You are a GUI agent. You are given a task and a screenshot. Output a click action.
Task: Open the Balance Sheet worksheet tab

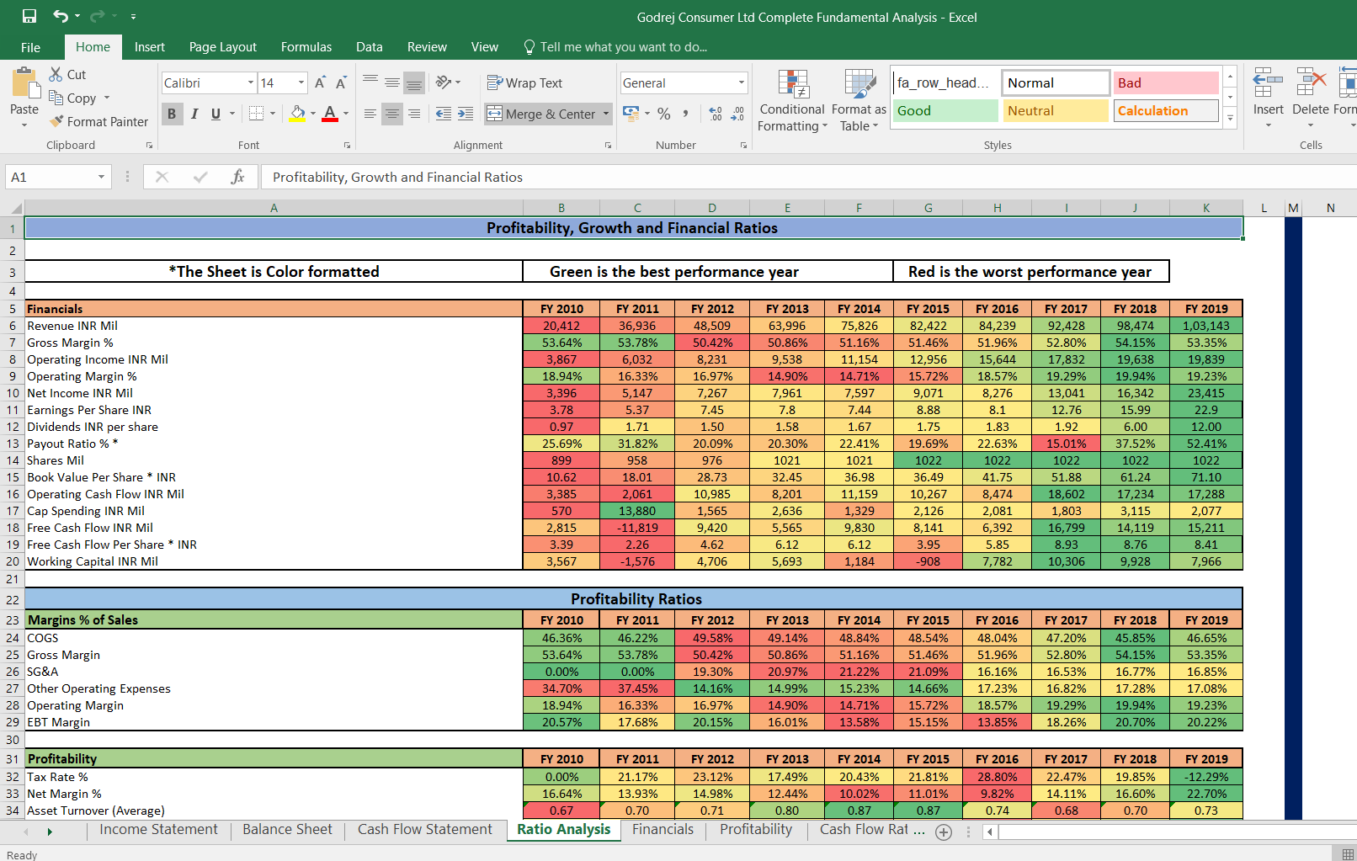point(287,830)
